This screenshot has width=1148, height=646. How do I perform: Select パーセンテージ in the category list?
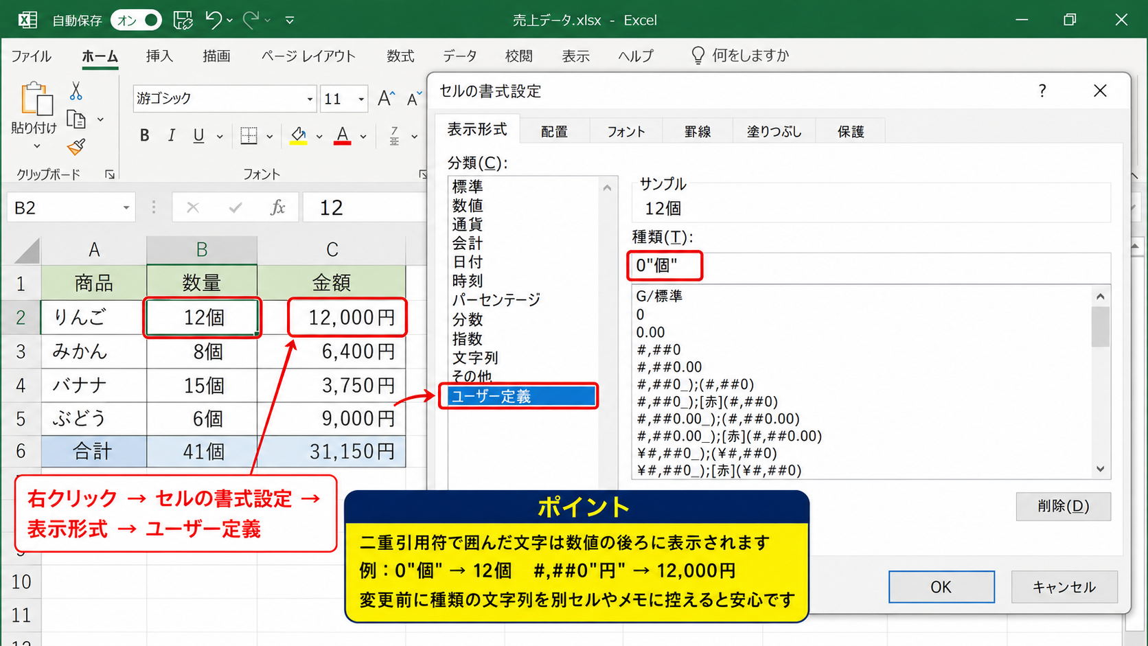click(496, 300)
